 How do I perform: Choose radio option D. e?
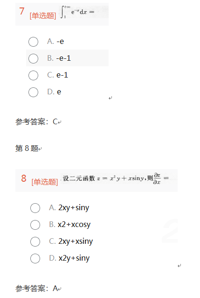pos(33,92)
